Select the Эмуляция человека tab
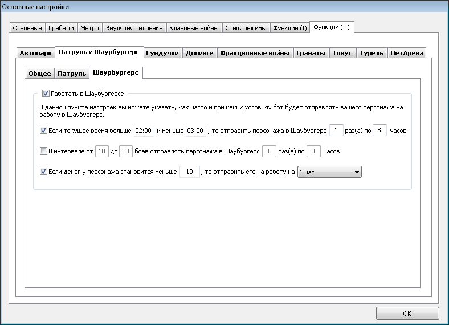The width and height of the screenshot is (449, 325). 134,28
